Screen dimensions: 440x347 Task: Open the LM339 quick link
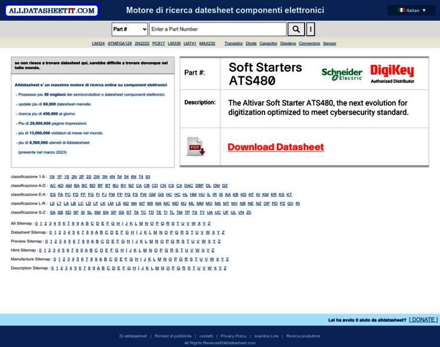click(174, 43)
